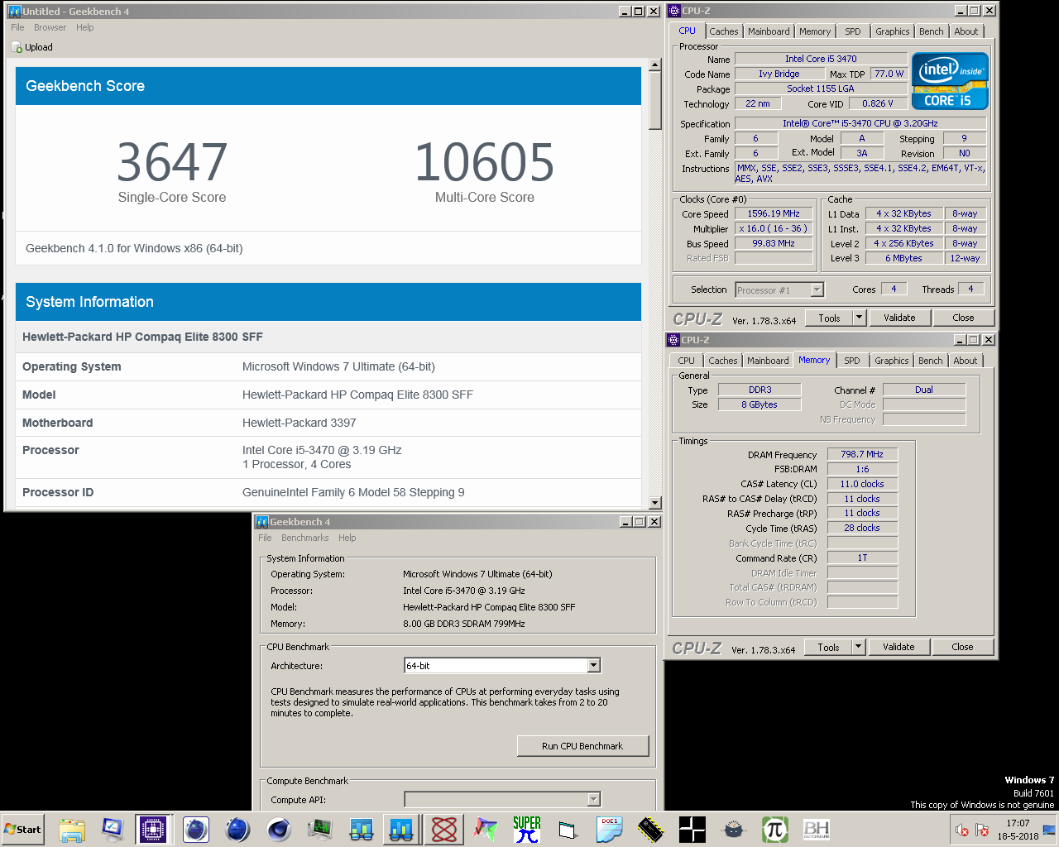Click the Geekbench icon in Untitled window title
Screen dimensions: 1059x847
(x=14, y=12)
